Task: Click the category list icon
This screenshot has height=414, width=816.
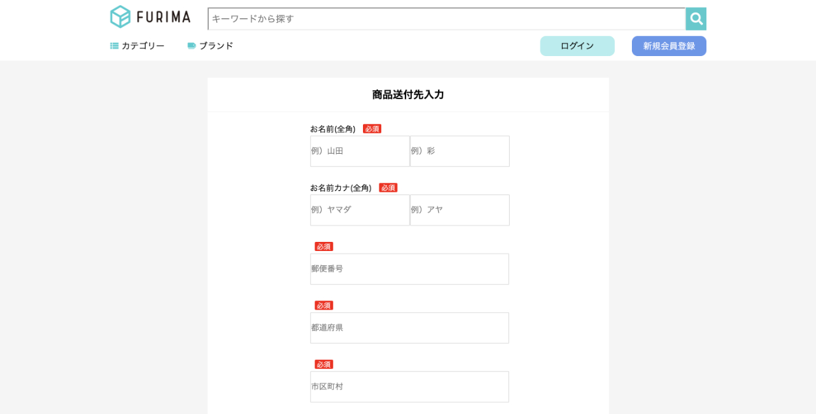Action: coord(114,46)
